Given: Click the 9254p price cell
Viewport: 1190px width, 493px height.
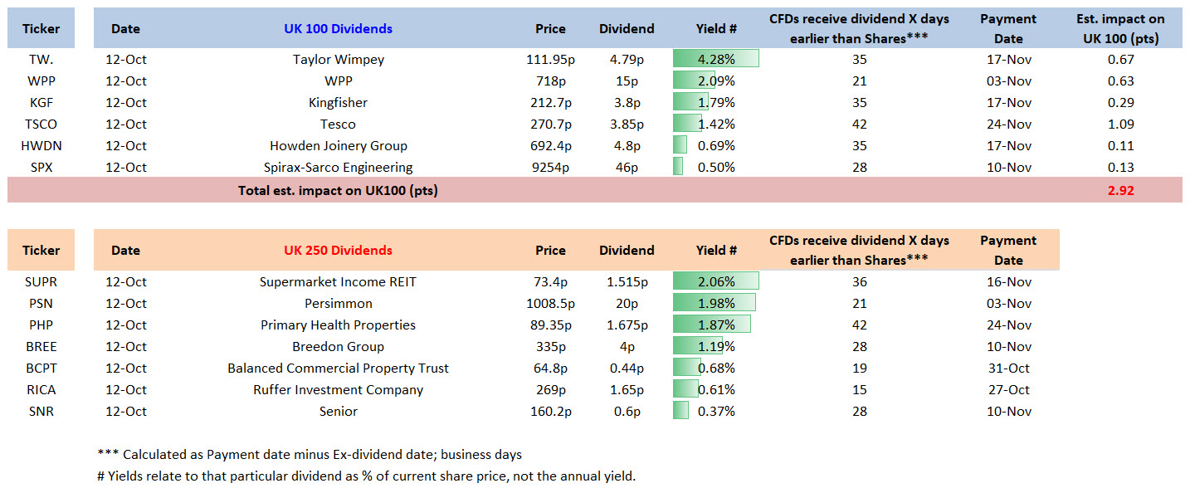Looking at the screenshot, I should coord(550,168).
